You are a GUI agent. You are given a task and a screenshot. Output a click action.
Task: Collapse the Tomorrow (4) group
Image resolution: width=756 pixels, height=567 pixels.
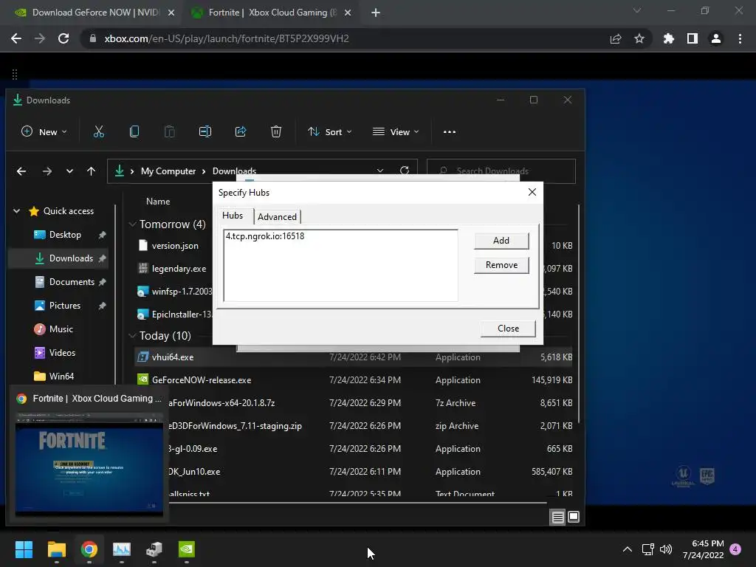[132, 224]
